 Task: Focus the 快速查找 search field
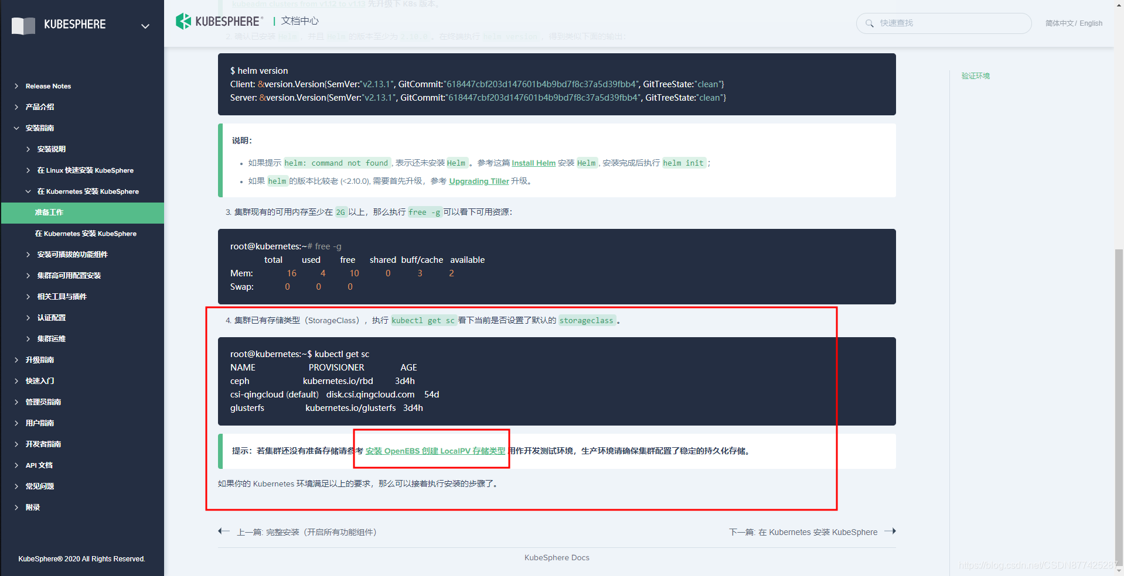click(x=944, y=23)
